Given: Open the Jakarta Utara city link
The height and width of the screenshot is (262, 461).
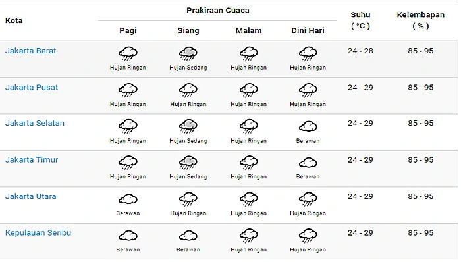Looking at the screenshot, I should (x=30, y=196).
